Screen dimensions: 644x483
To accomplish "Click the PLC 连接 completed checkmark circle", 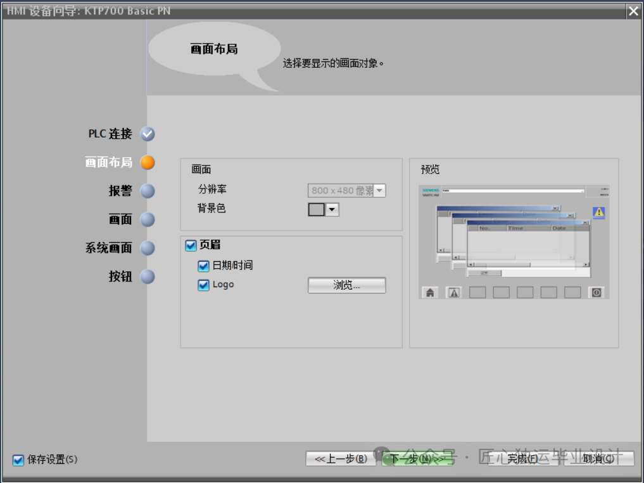I will click(148, 134).
